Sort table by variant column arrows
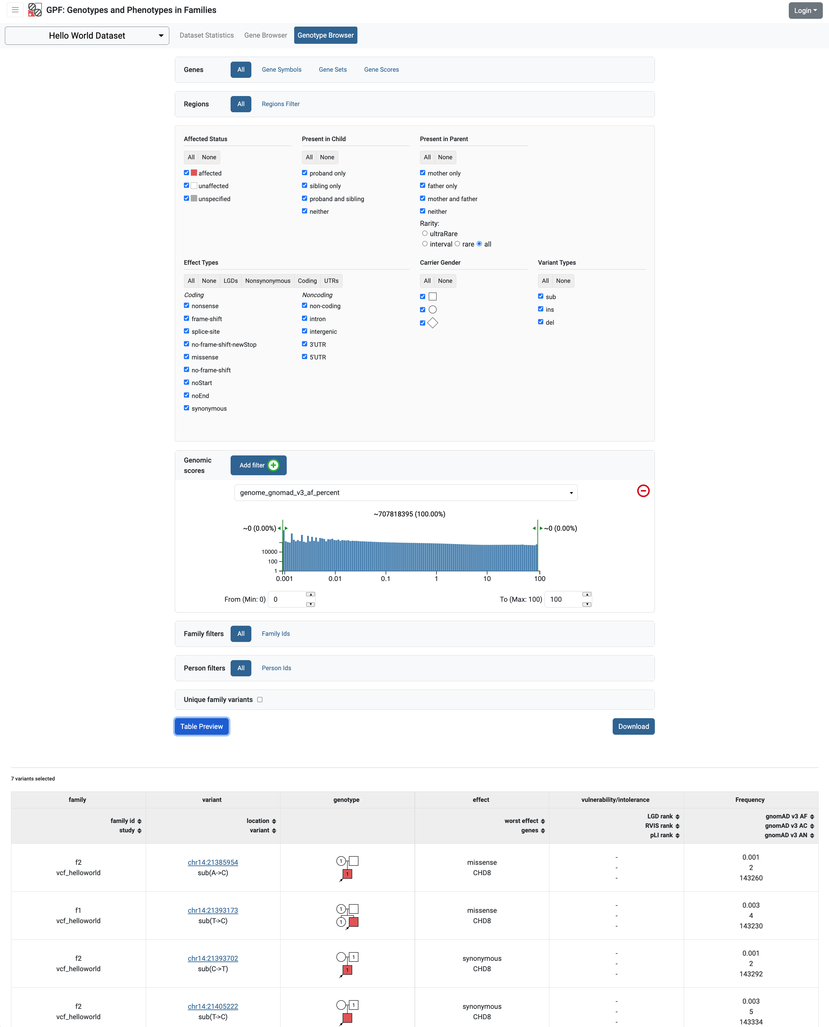The width and height of the screenshot is (829, 1027). click(274, 831)
